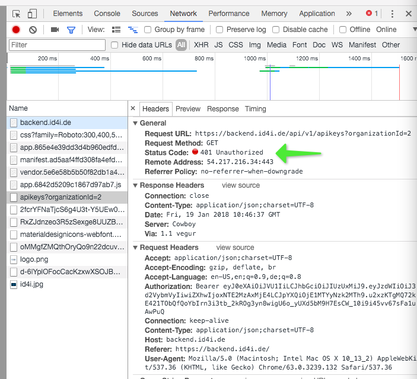Clear the network log
The width and height of the screenshot is (417, 379).
coord(33,30)
